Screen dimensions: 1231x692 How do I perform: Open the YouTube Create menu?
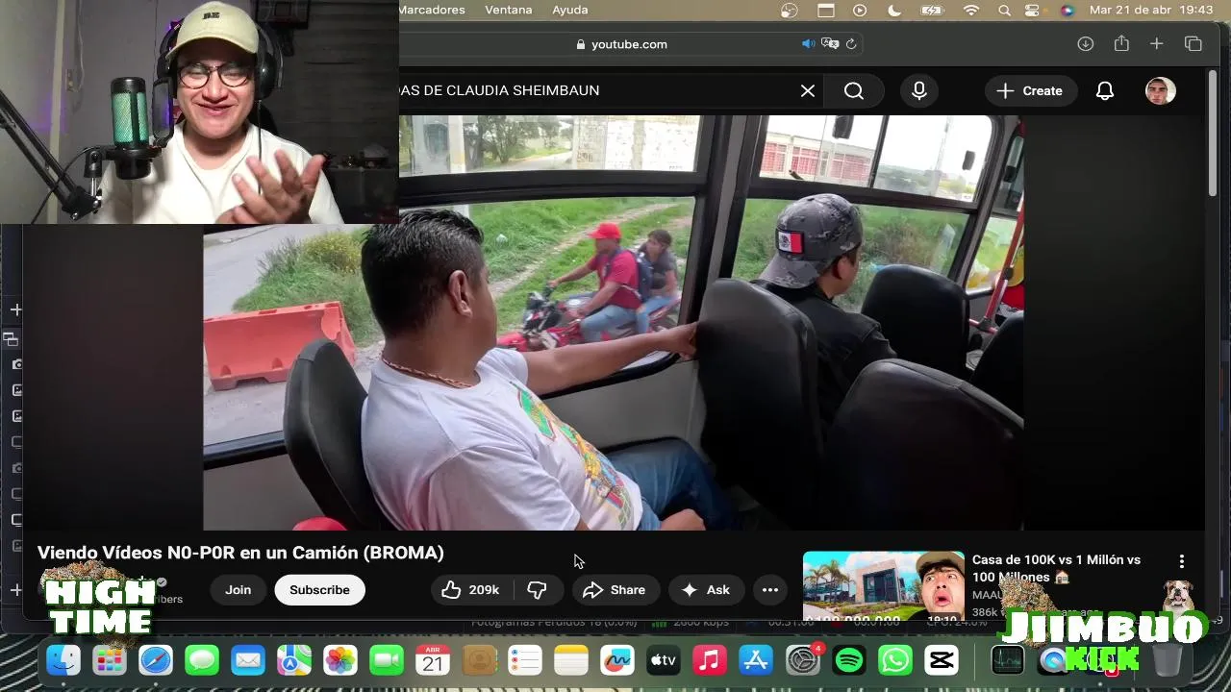[x=1029, y=90]
